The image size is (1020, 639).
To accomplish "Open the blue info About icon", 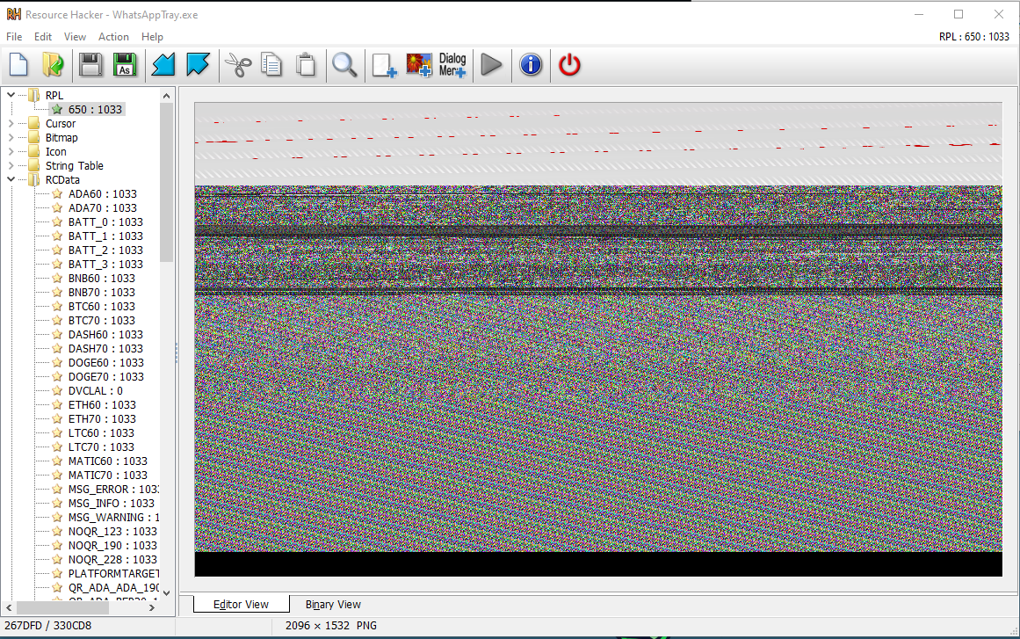I will point(531,65).
